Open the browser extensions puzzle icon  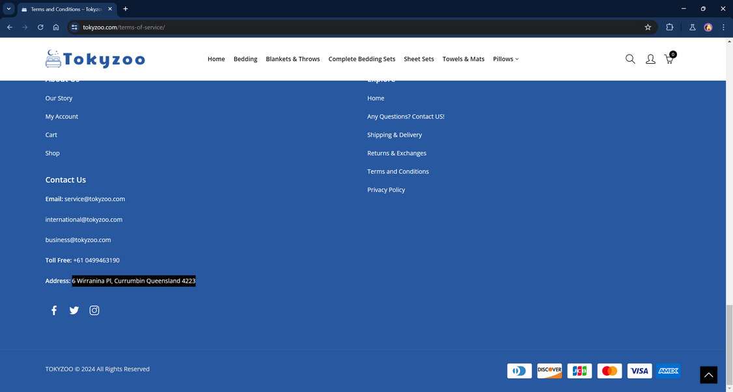pyautogui.click(x=669, y=27)
